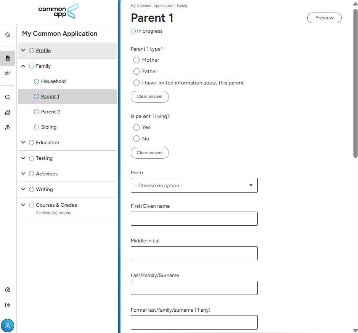358x333 pixels.
Task: Open the My Common Application document icon
Action: tap(8, 58)
